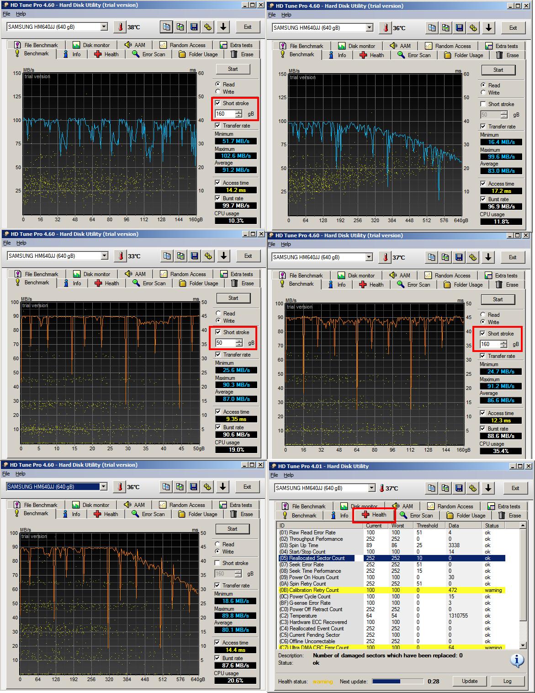Open drive dropdown in top-right window
The width and height of the screenshot is (535, 693).
click(x=370, y=28)
